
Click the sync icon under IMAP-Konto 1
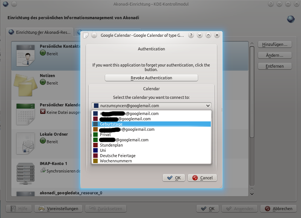(43, 170)
